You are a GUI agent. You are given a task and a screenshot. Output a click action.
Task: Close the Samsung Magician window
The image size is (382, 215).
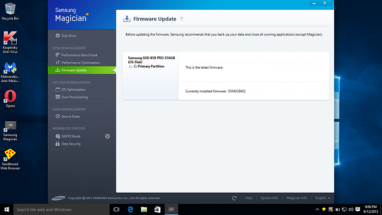[325, 3]
